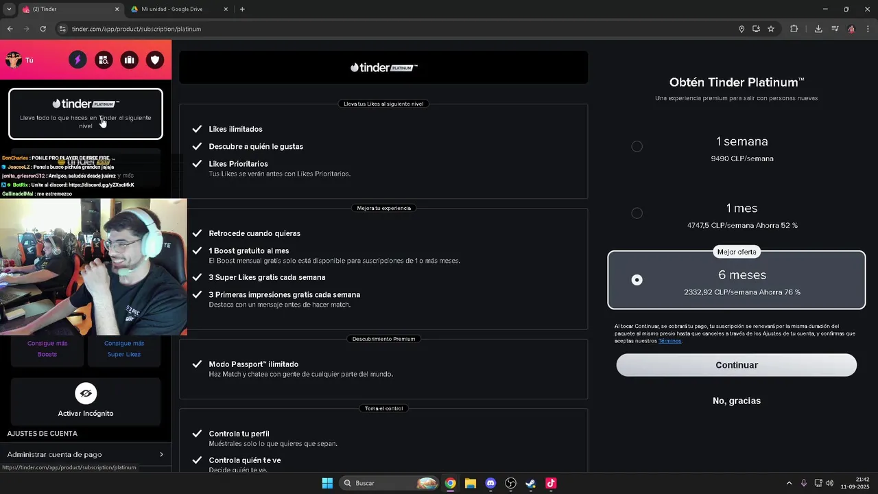Open the Chrome profile avatar
The width and height of the screenshot is (878, 494).
851,29
